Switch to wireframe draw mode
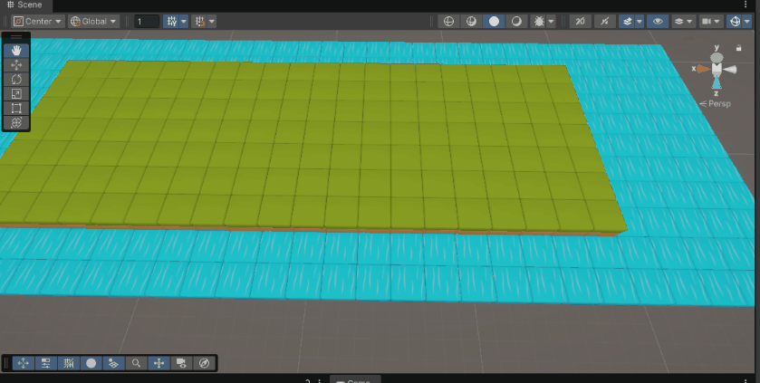The height and width of the screenshot is (383, 760). [447, 21]
